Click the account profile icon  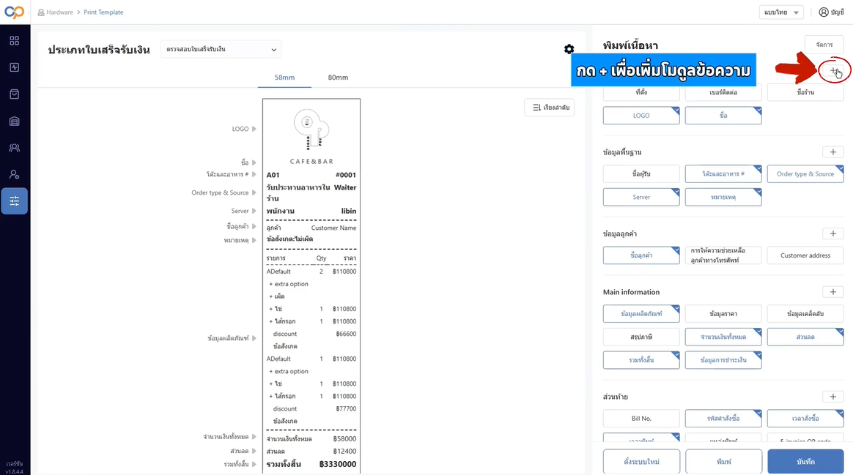point(824,12)
